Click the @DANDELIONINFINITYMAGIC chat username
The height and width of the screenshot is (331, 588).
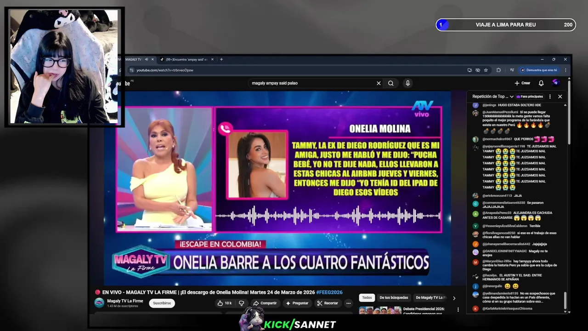[504, 251]
